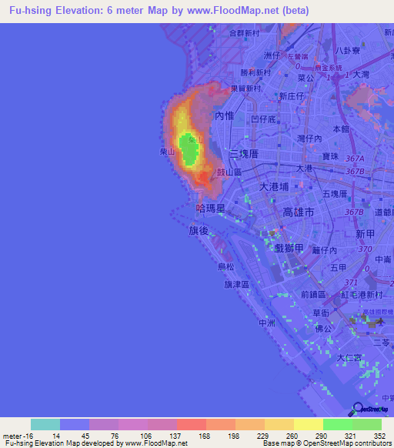Click the legend label 'meter -16'
Image resolution: width=394 pixels, height=448 pixels.
(x=18, y=436)
